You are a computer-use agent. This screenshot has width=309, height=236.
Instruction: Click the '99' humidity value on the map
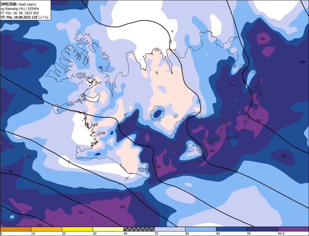click(11, 171)
